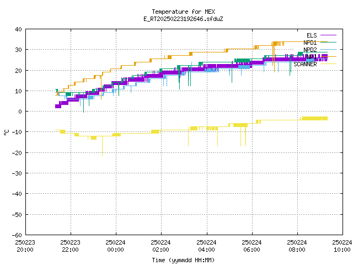
Task: Click the y-axis label 40
Action: pos(18,29)
